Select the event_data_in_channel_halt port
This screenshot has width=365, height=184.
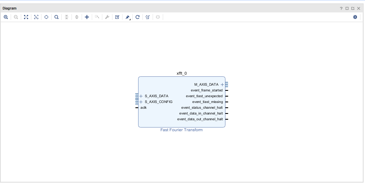201,113
